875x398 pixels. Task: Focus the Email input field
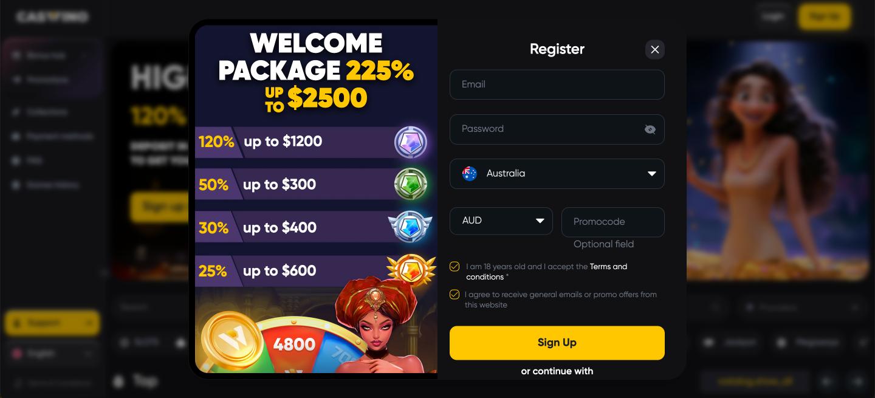pyautogui.click(x=557, y=84)
